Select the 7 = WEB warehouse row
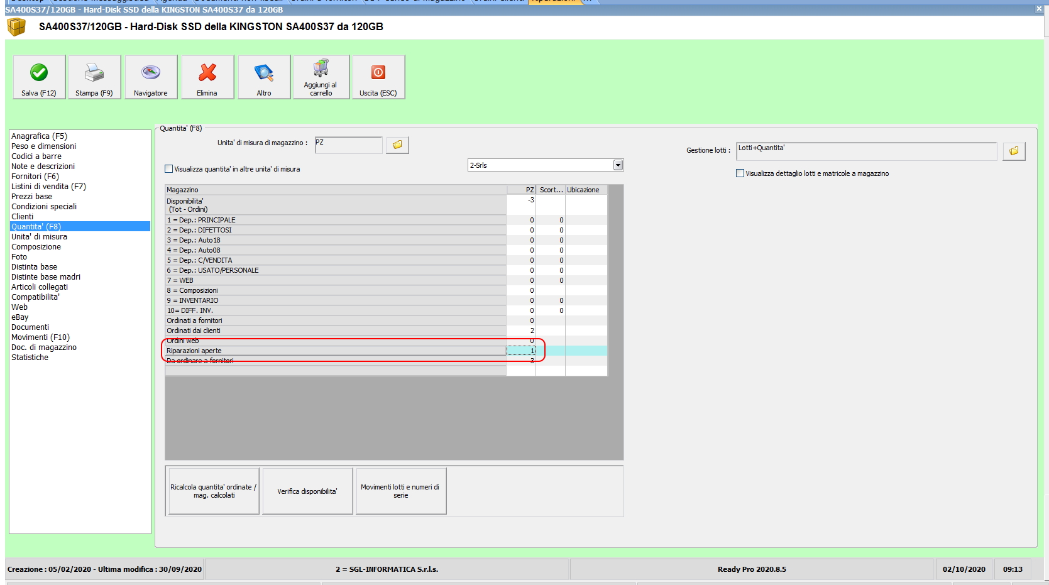Screen dimensions: 1049x585 (x=336, y=280)
